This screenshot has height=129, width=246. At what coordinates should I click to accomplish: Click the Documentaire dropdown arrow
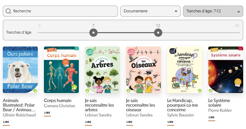(176, 11)
